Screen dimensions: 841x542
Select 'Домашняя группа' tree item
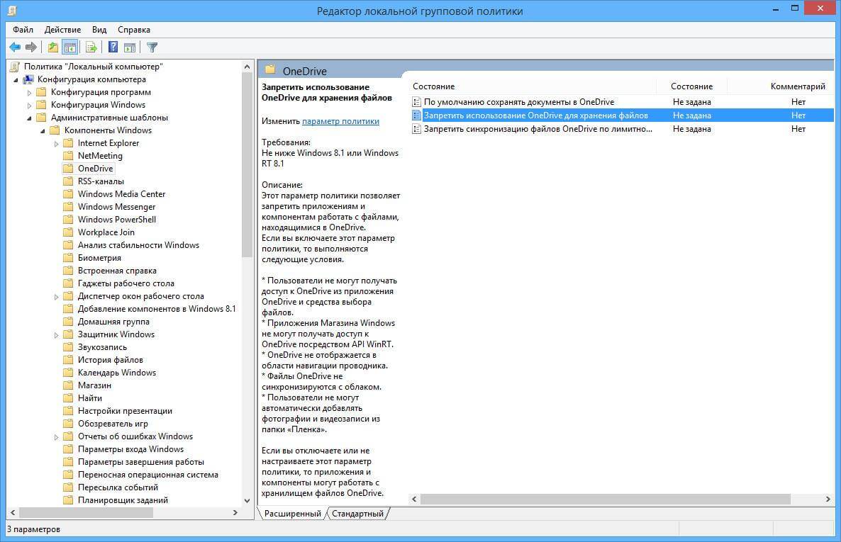coord(113,322)
